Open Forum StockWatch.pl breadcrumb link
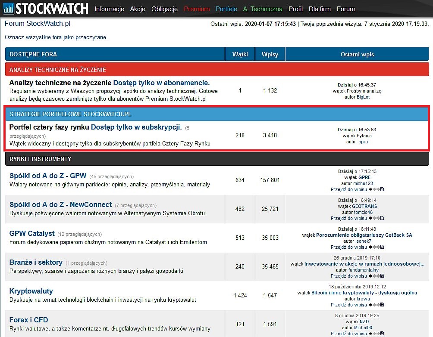The image size is (433, 337). click(x=37, y=23)
